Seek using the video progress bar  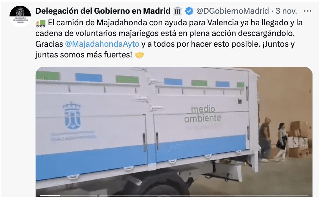pos(174,196)
